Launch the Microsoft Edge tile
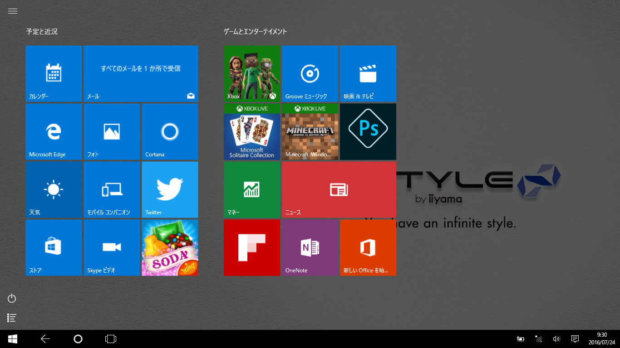Image resolution: width=620 pixels, height=348 pixels. coord(54,131)
